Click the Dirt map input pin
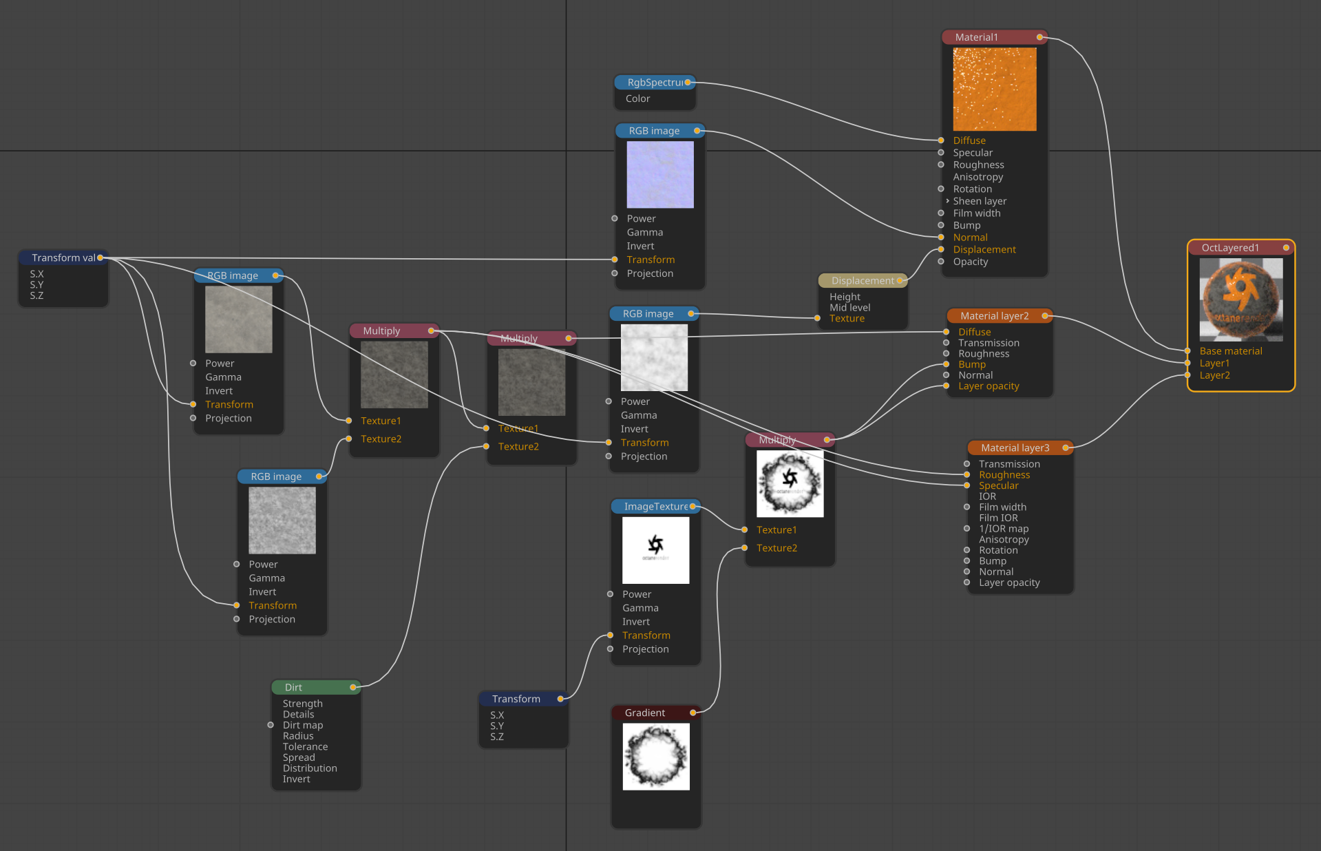Image resolution: width=1321 pixels, height=851 pixels. click(x=271, y=725)
